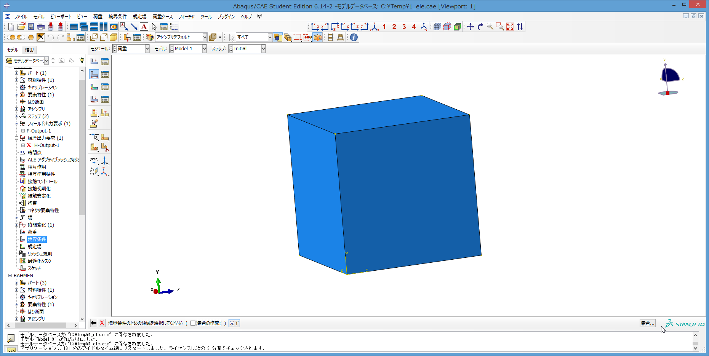The height and width of the screenshot is (356, 709).
Task: Switch to the 結果 tab
Action: point(29,50)
